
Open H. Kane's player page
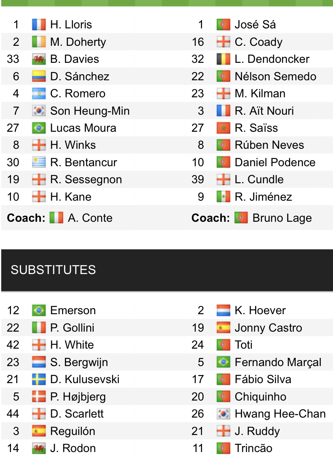pos(71,197)
